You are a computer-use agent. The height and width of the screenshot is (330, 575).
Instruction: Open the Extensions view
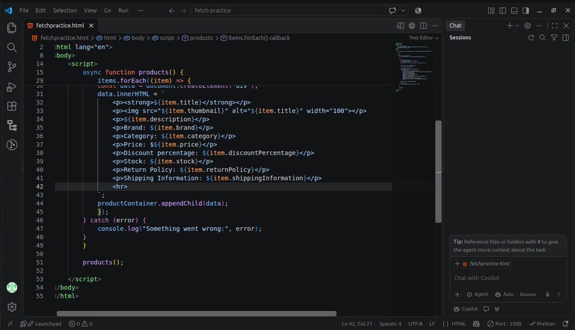(12, 106)
